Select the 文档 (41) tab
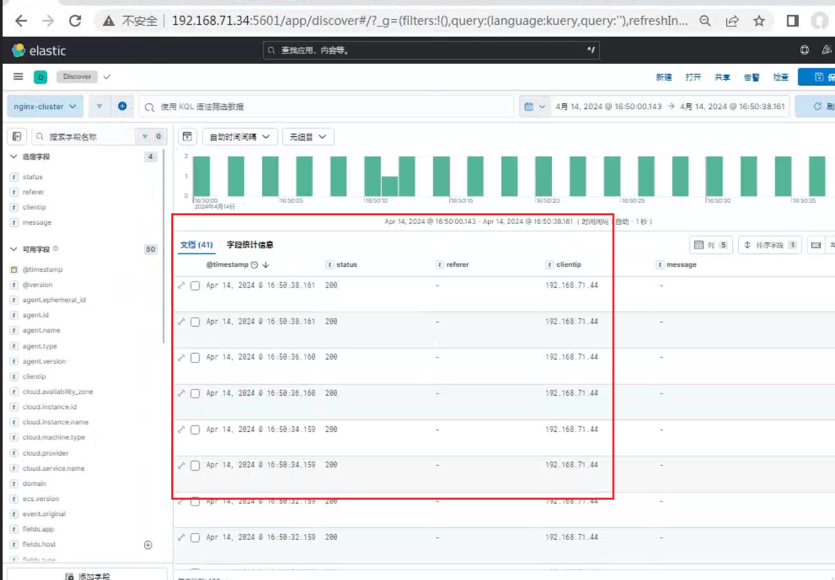This screenshot has height=580, width=835. click(x=196, y=245)
